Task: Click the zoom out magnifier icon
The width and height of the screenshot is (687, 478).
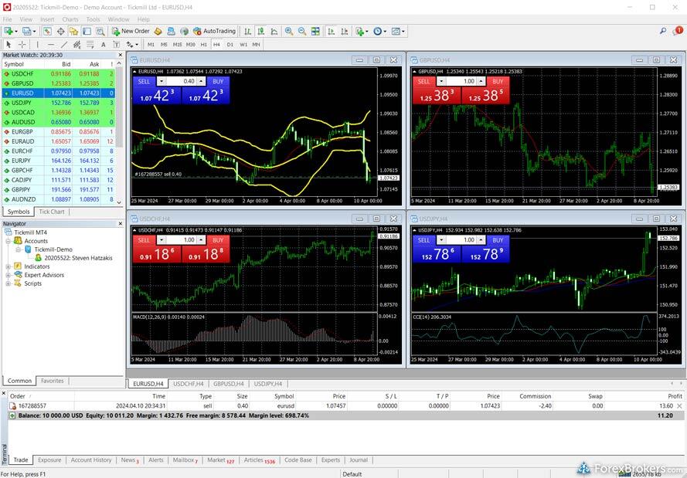Action: click(x=301, y=31)
